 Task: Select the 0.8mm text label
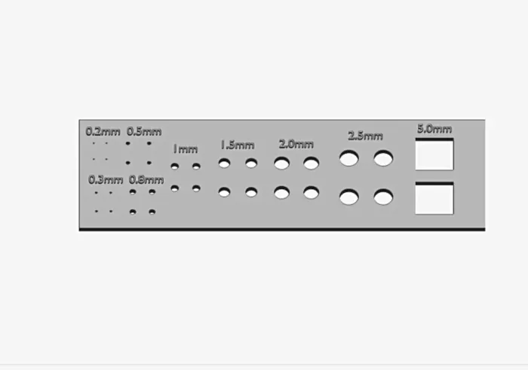point(146,180)
